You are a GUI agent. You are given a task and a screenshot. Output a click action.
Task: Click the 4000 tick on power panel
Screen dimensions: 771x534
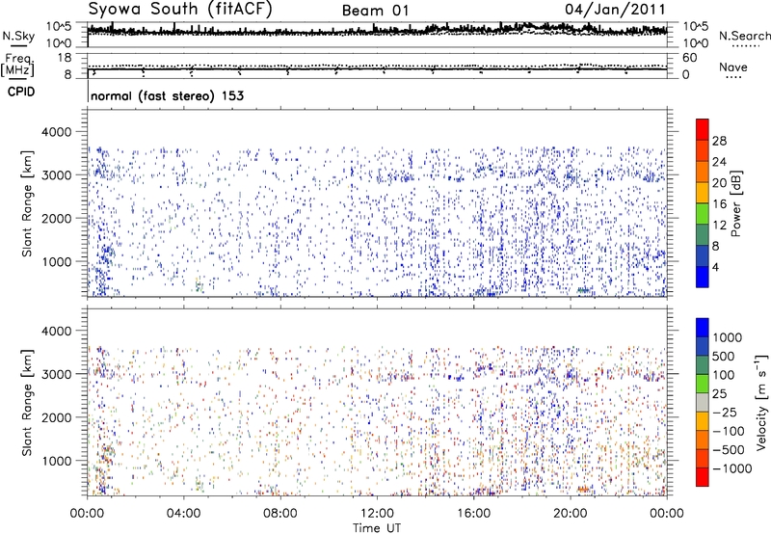[x=56, y=132]
